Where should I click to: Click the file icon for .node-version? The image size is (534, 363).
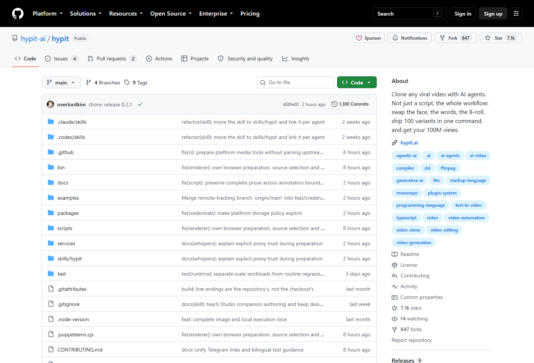(51, 319)
